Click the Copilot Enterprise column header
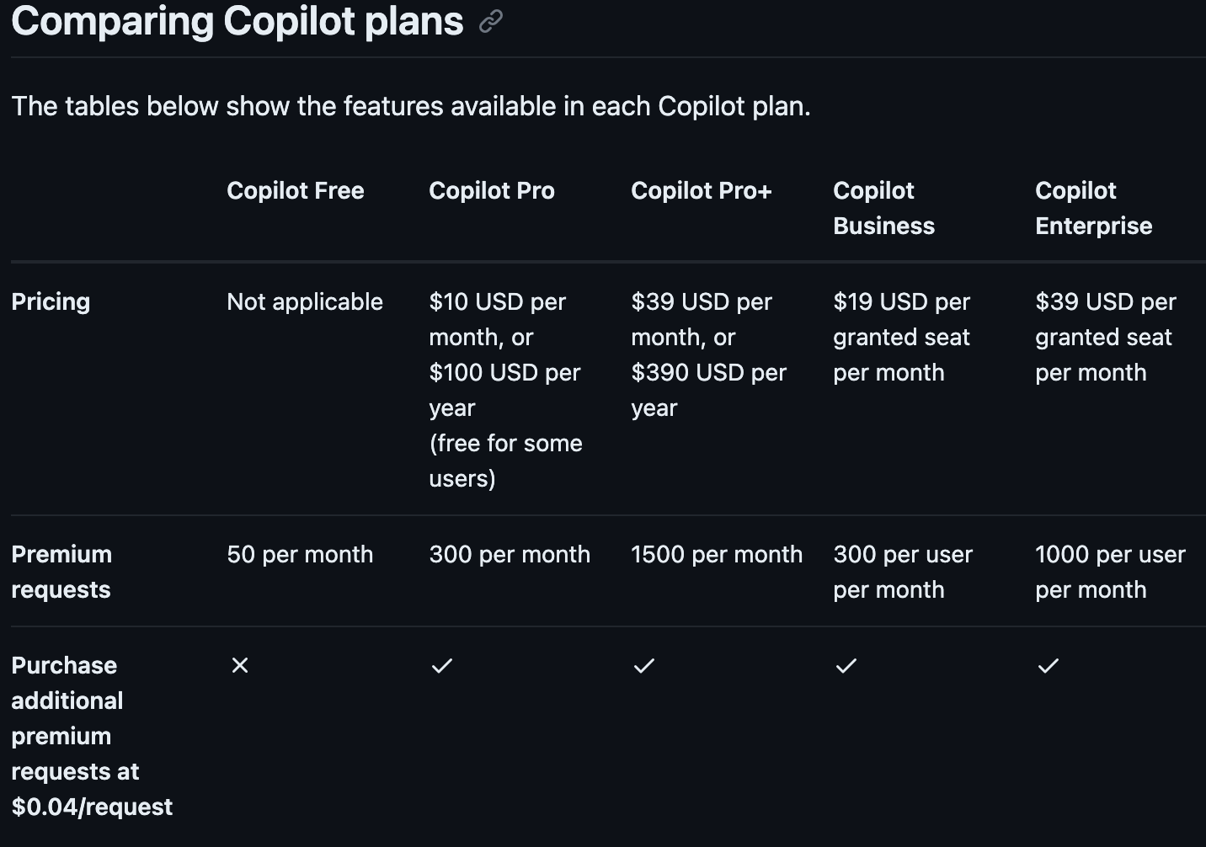The width and height of the screenshot is (1206, 847). pos(1093,208)
